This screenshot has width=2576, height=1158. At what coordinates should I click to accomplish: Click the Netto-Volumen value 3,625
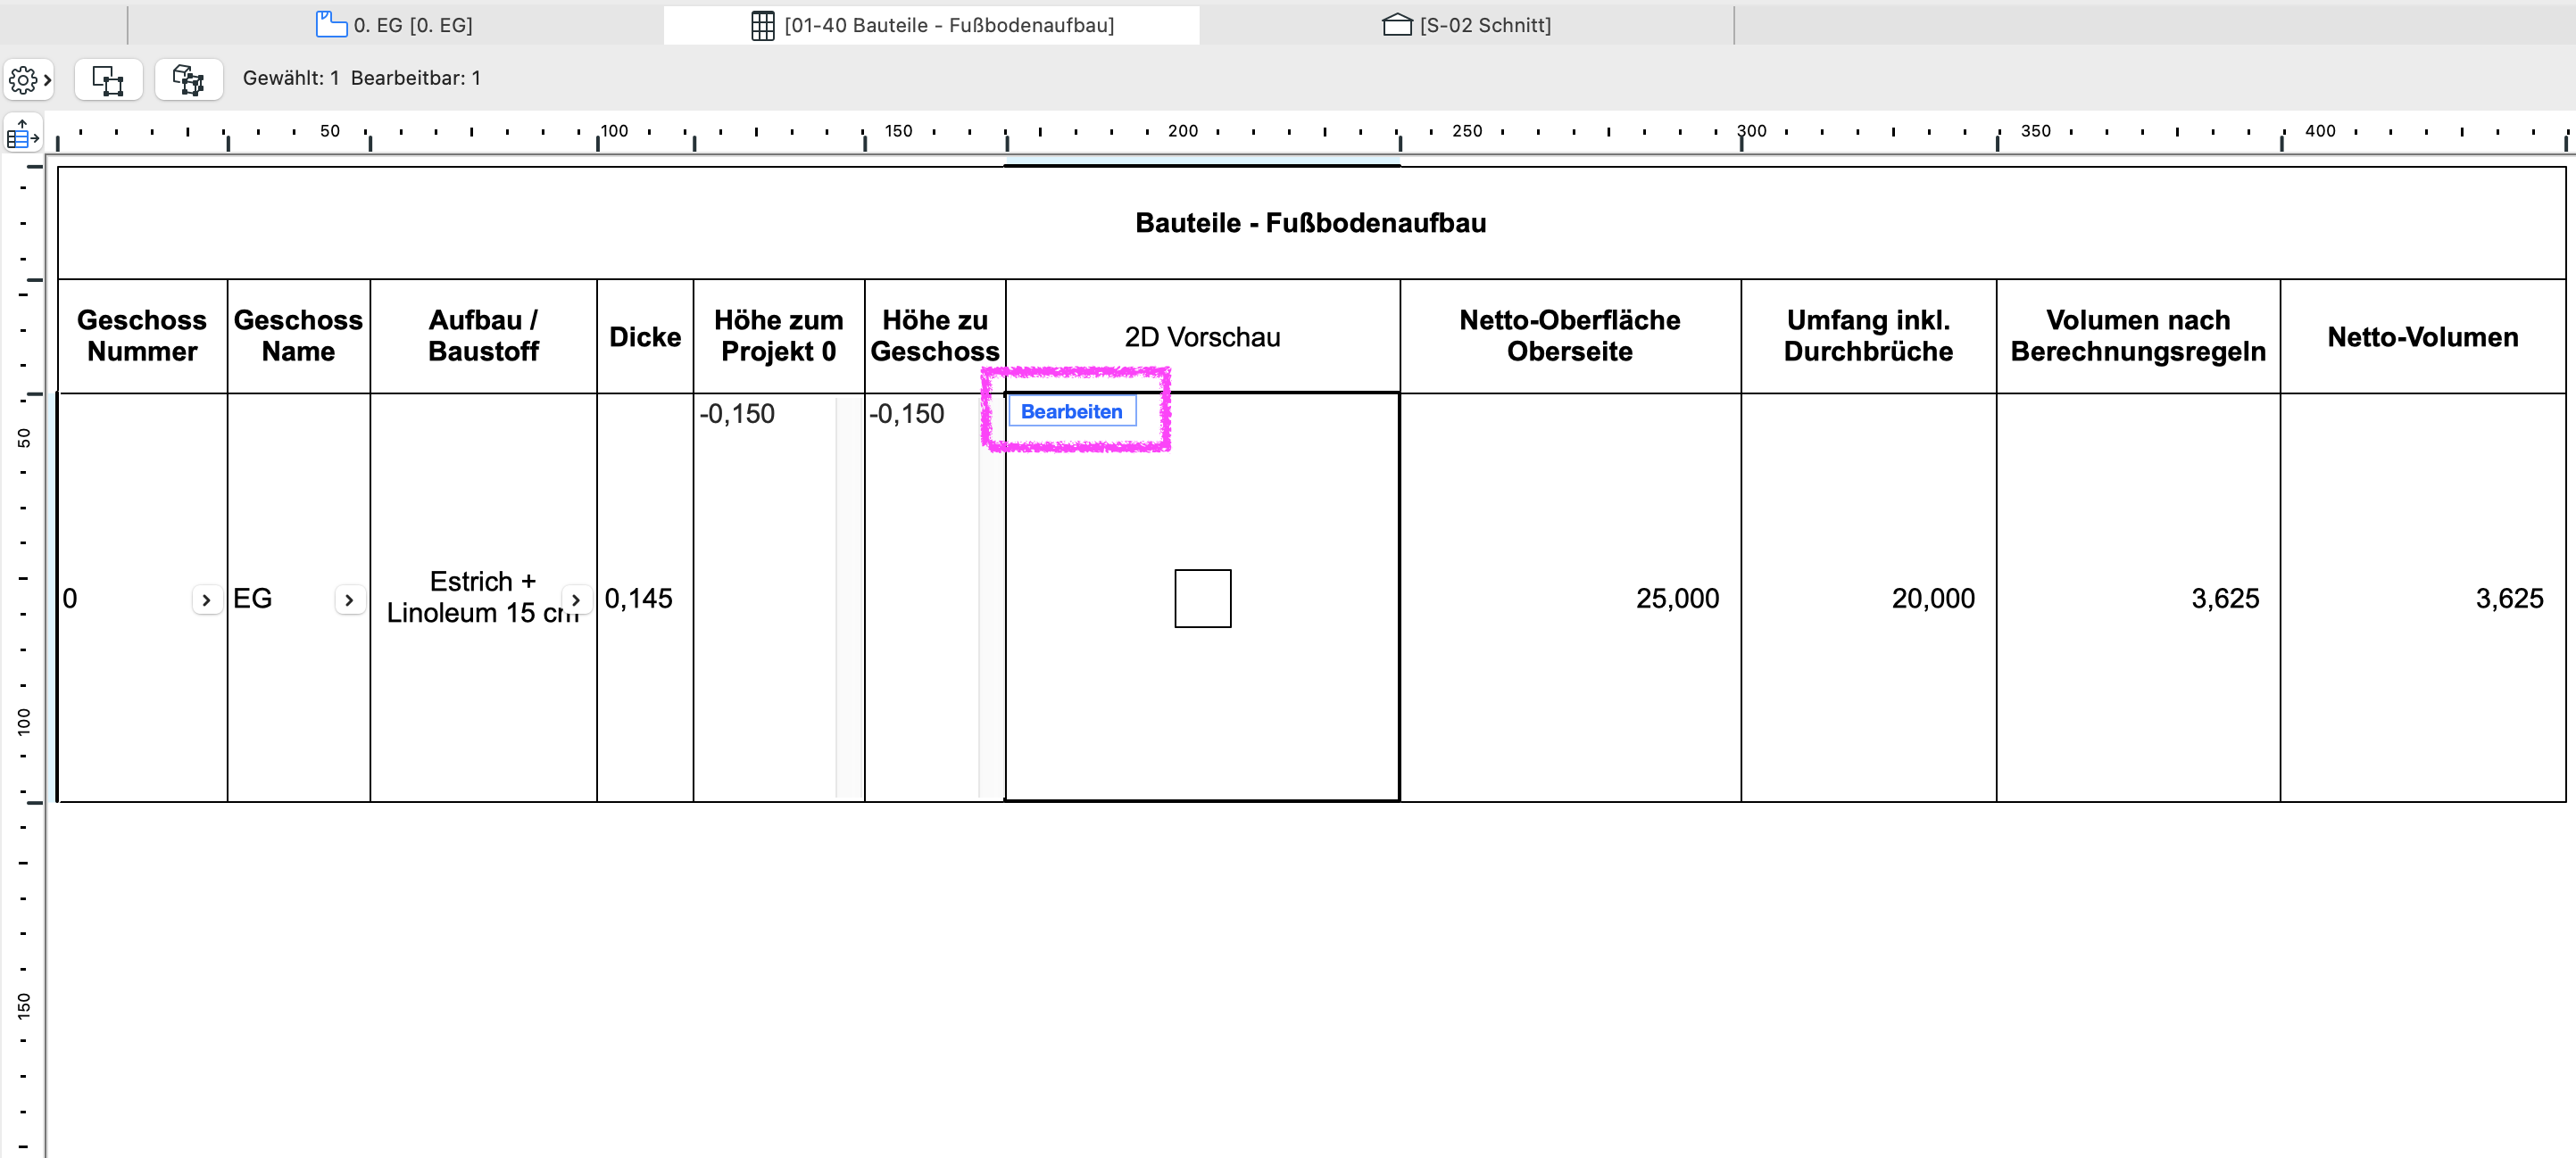click(2509, 599)
